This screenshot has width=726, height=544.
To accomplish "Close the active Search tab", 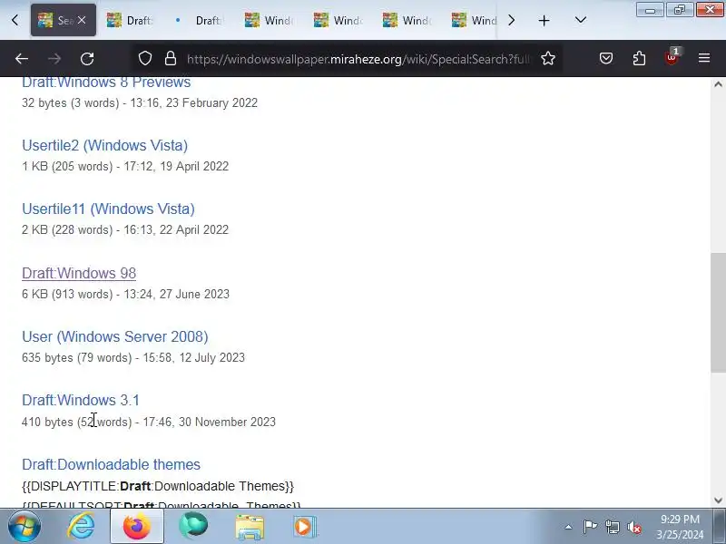I will point(82,20).
